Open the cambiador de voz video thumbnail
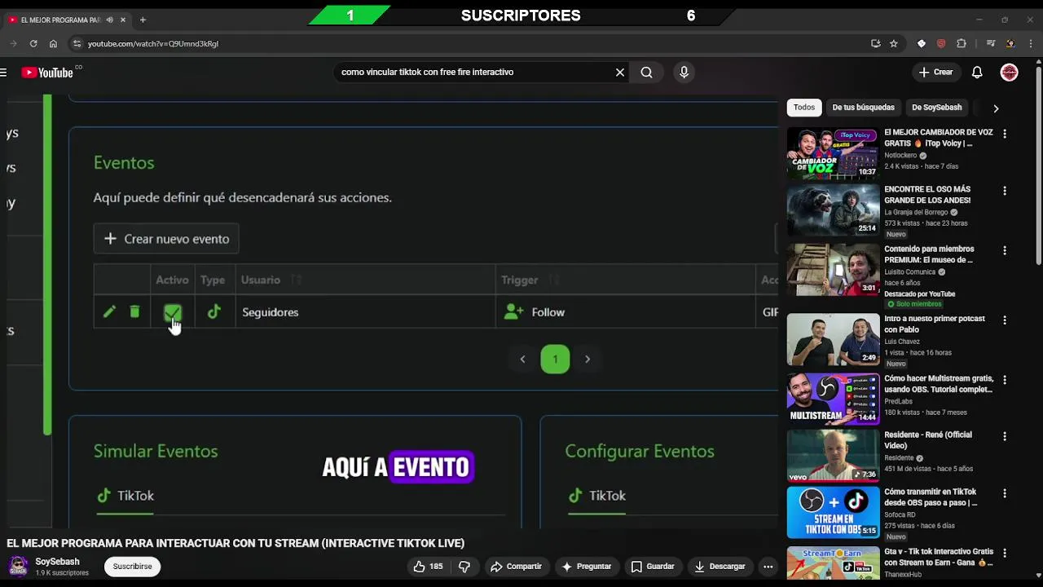 pyautogui.click(x=833, y=152)
